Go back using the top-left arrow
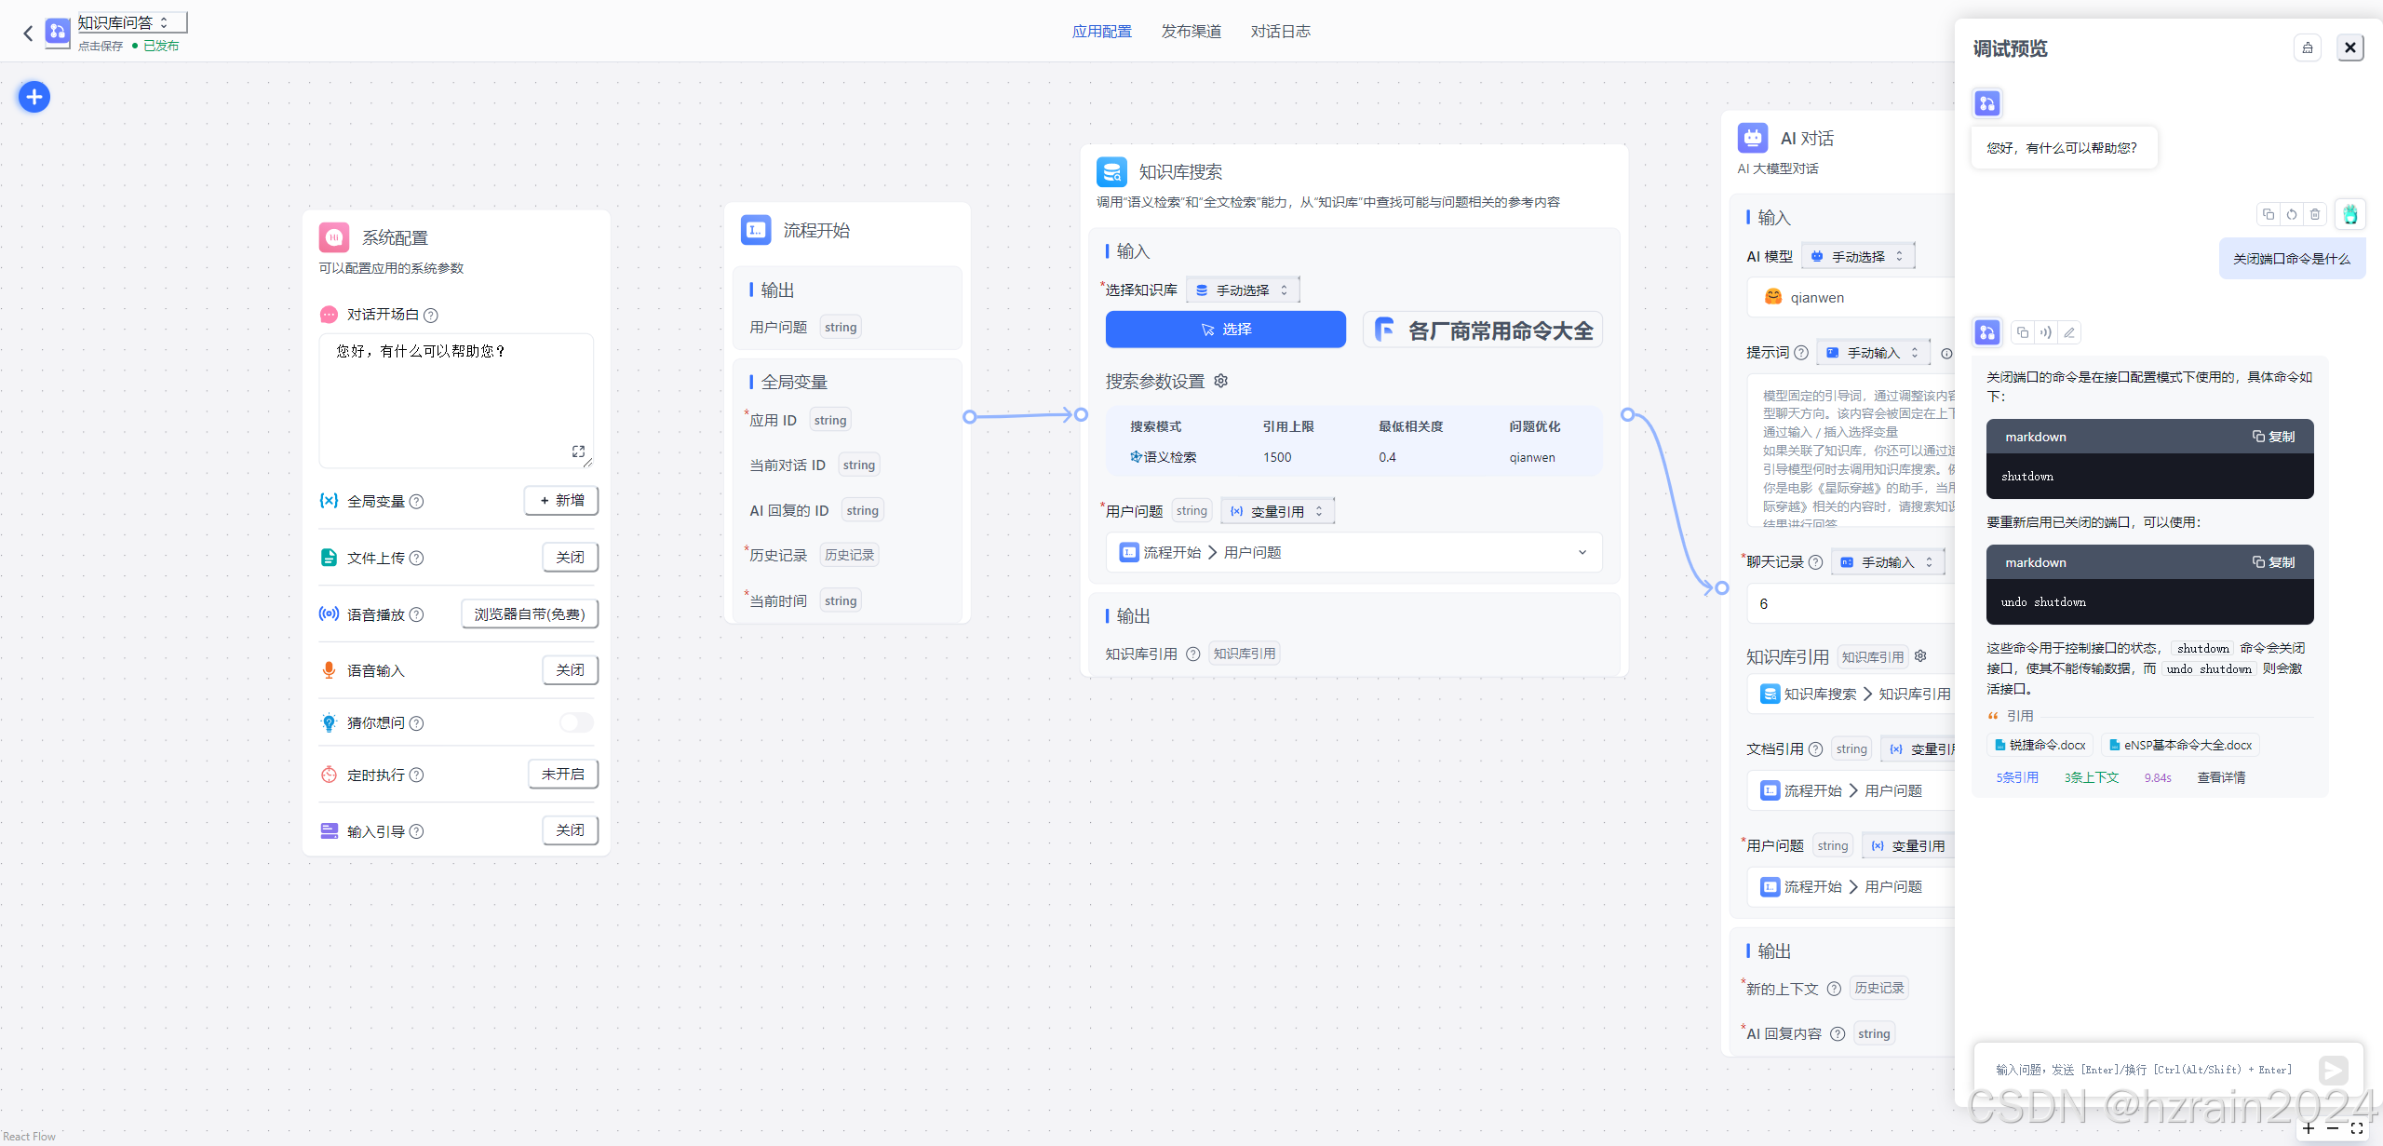 (28, 34)
